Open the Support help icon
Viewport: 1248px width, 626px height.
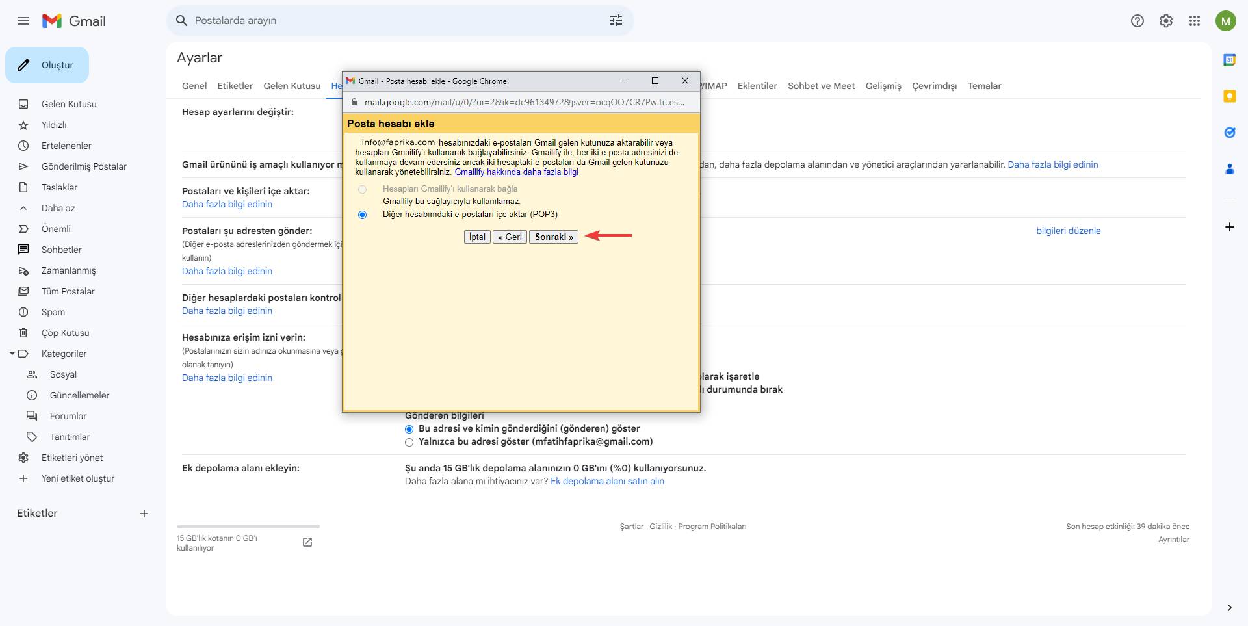[1137, 21]
